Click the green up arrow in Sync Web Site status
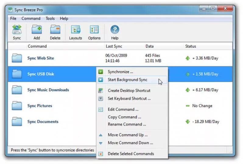Viewport: 243px width, 164px height. (x=188, y=58)
